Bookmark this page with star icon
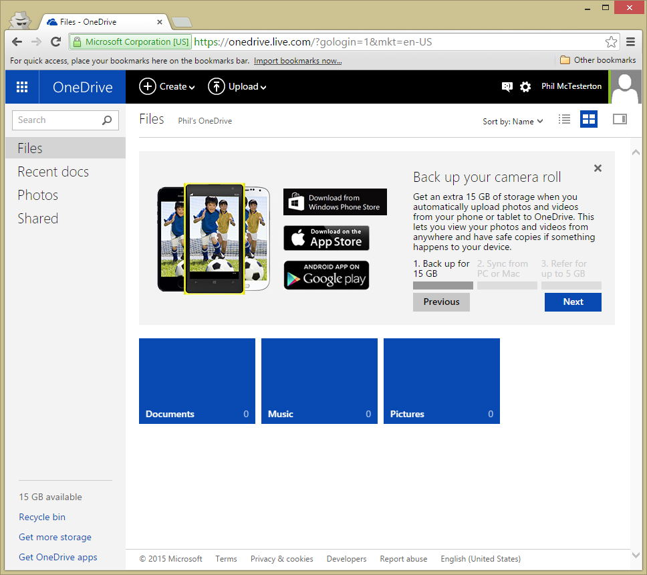Image resolution: width=647 pixels, height=575 pixels. pyautogui.click(x=611, y=41)
